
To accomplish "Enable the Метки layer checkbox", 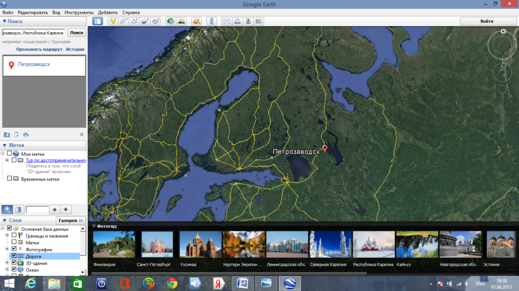I will pyautogui.click(x=14, y=242).
